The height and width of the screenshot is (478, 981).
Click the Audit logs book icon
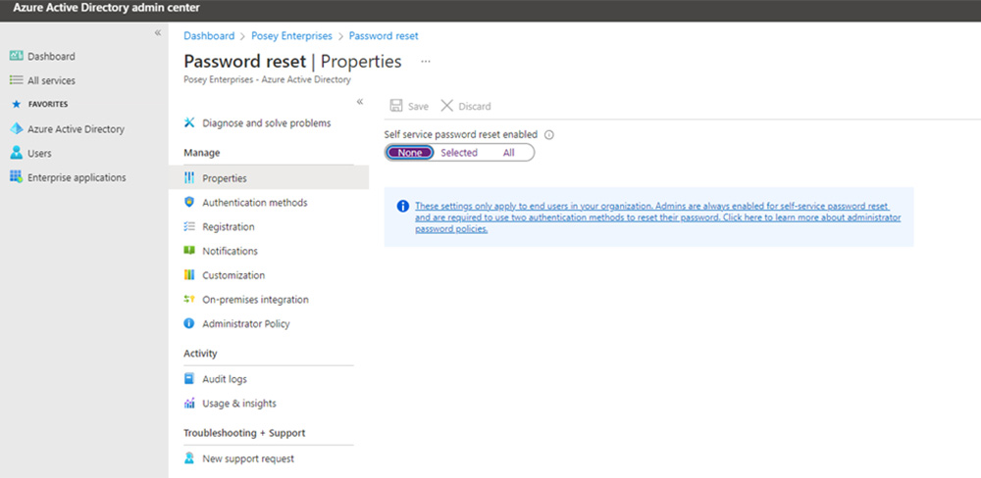(189, 379)
